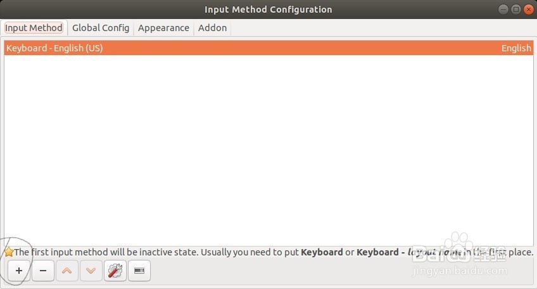Click the English language label in the row
Screen dimensions: 537x289
pyautogui.click(x=516, y=48)
